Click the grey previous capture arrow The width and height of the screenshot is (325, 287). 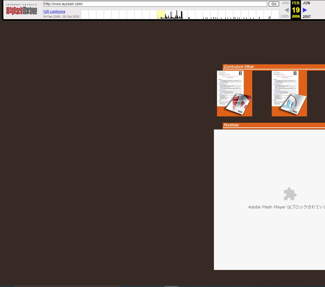point(286,10)
